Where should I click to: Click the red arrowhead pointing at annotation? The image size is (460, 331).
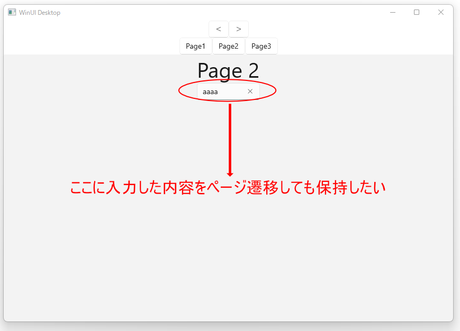coord(230,174)
